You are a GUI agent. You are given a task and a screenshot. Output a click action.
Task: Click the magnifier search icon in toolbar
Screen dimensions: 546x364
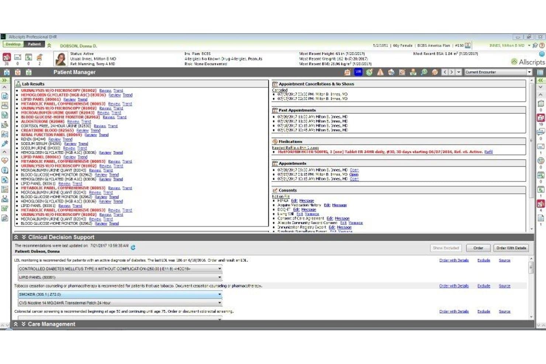(x=424, y=72)
